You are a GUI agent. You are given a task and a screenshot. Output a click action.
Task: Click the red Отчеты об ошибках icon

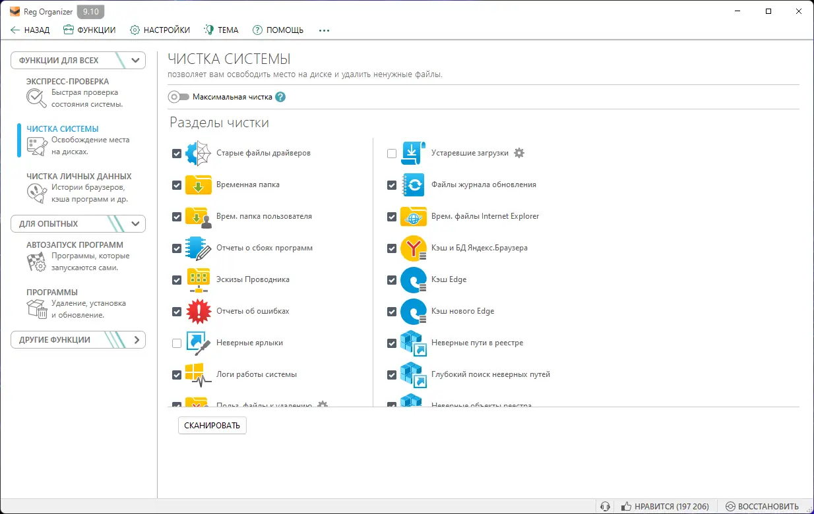tap(198, 311)
